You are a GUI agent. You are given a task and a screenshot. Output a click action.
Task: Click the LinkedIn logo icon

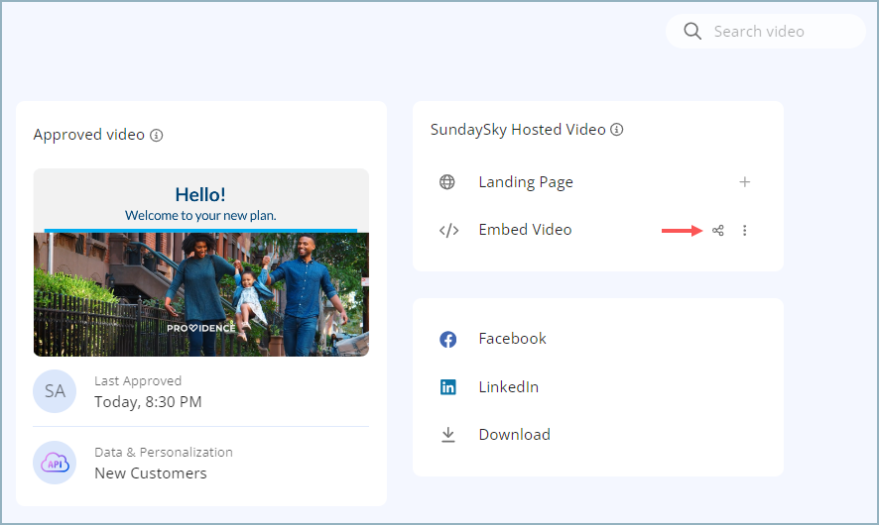(447, 387)
